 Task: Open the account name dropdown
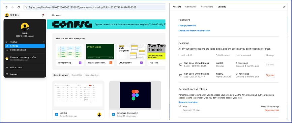[x=12, y=15]
